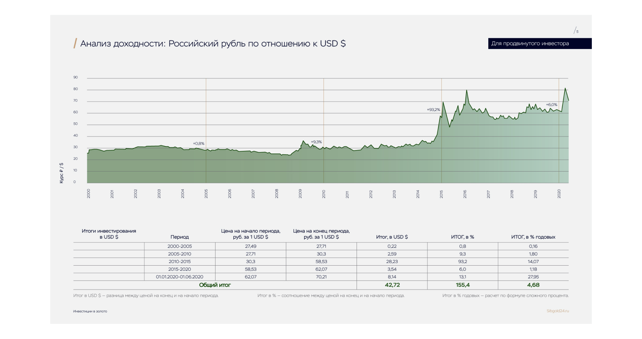The height and width of the screenshot is (339, 642).
Task: Click the 2005 year label on the axis
Action: click(x=206, y=194)
